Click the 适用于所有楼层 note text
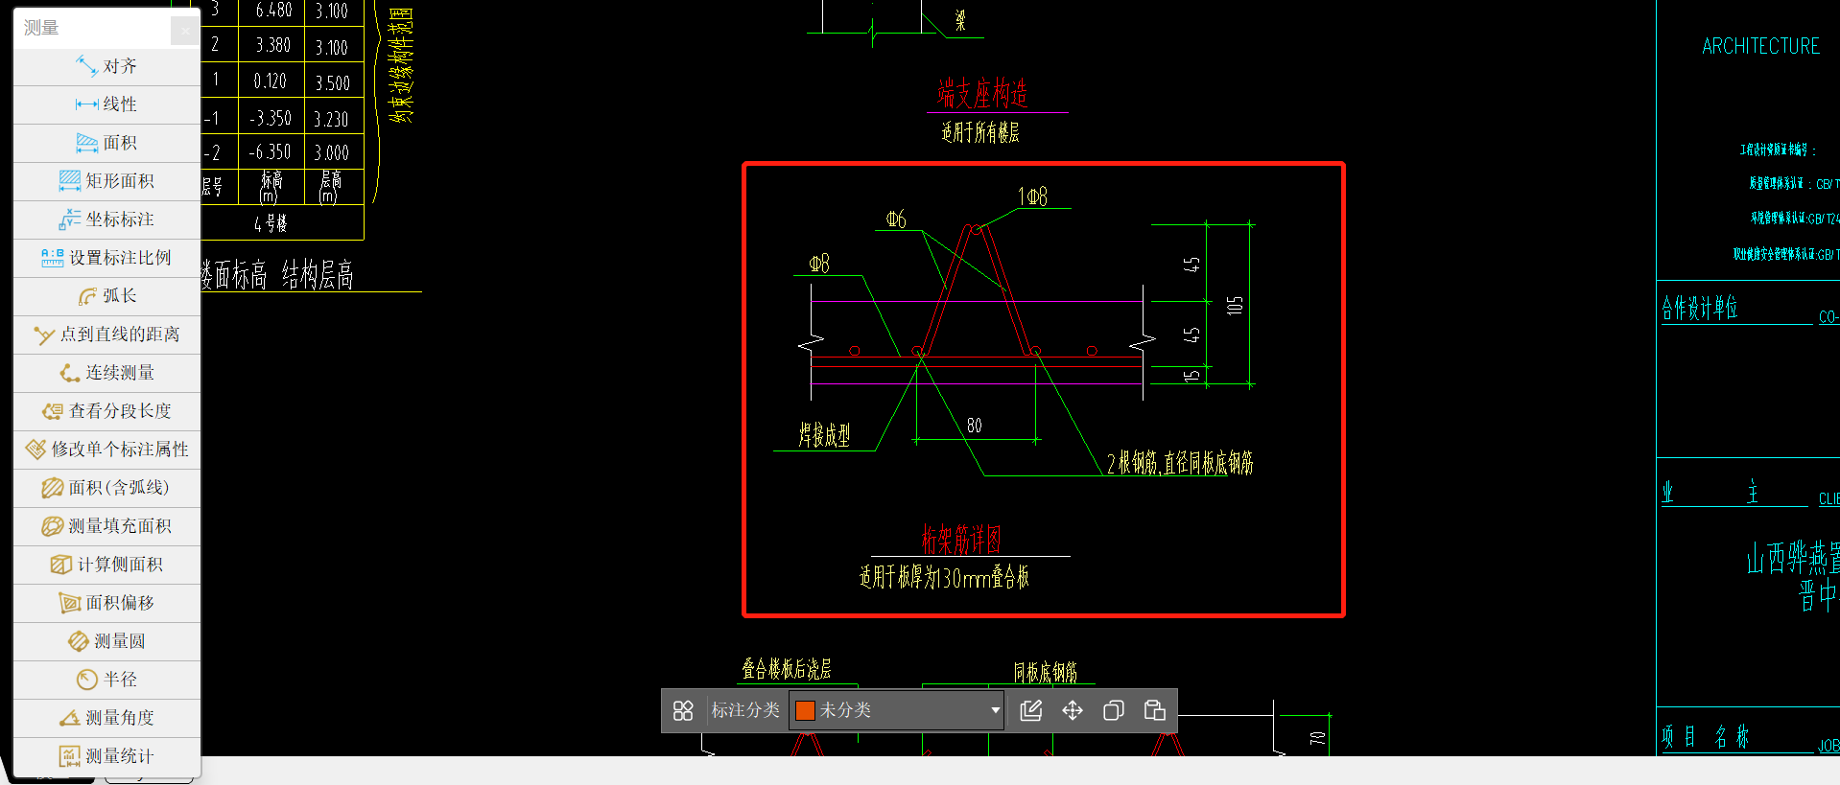 (x=980, y=132)
